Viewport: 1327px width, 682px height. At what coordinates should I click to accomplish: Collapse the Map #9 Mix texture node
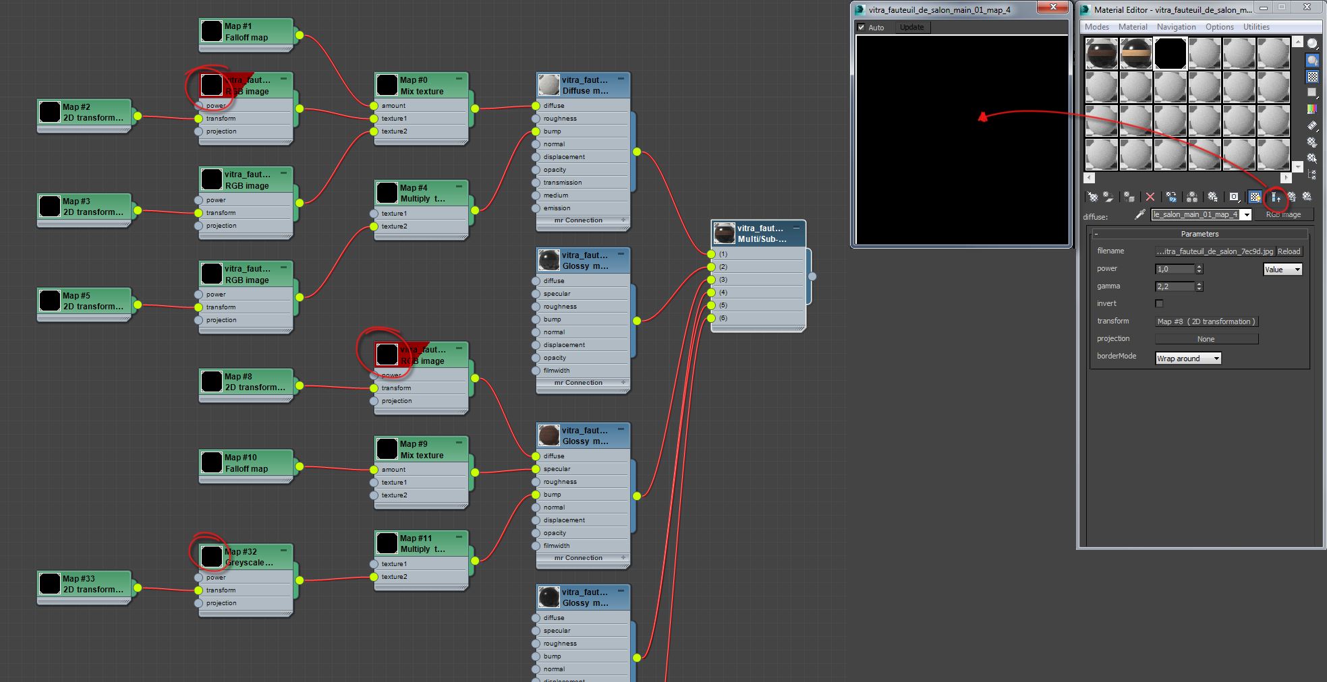[459, 443]
